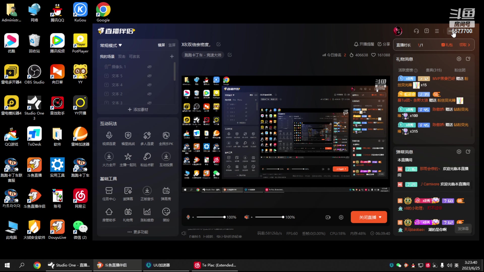
Task: Edit the stream title X8:双倍亲密度
Action: tap(219, 44)
